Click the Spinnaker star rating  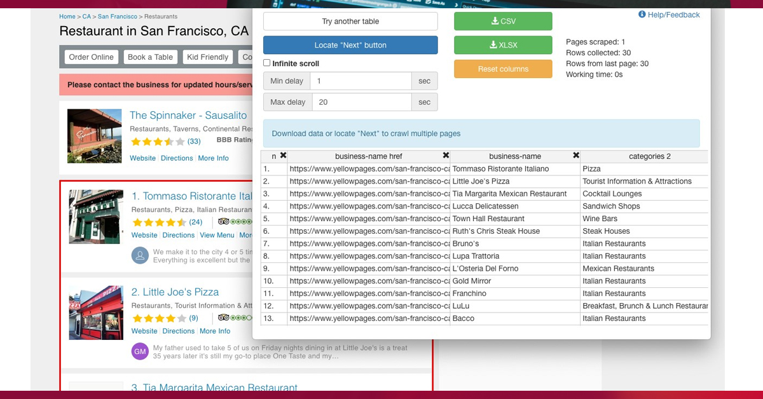click(158, 141)
